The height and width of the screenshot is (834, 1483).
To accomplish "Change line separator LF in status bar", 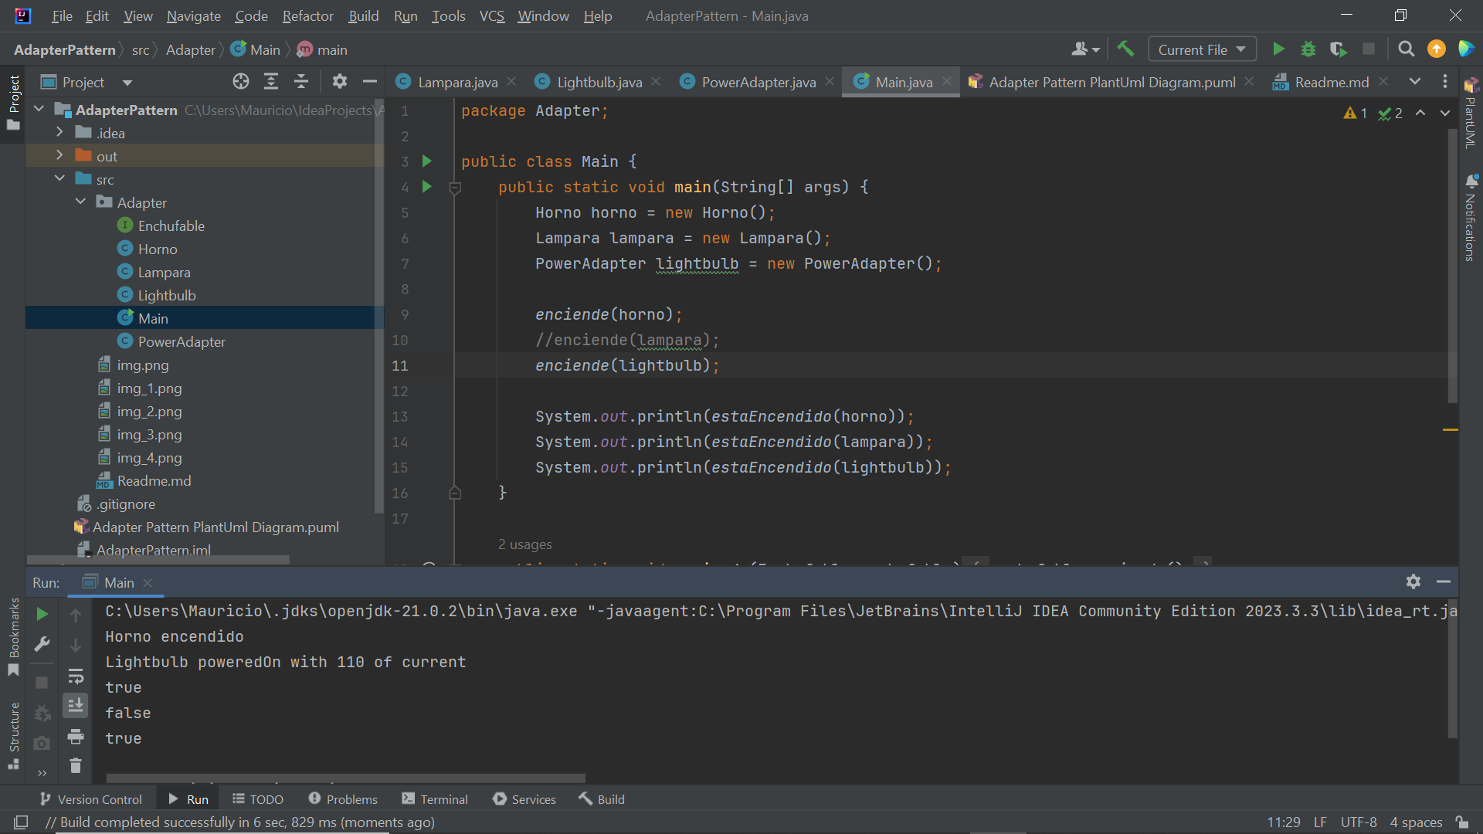I will (x=1320, y=822).
